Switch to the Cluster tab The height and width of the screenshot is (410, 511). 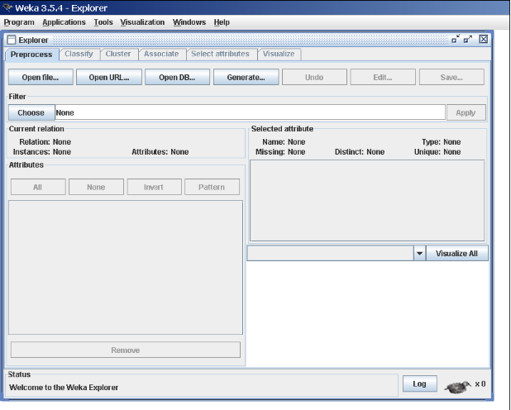coord(118,54)
